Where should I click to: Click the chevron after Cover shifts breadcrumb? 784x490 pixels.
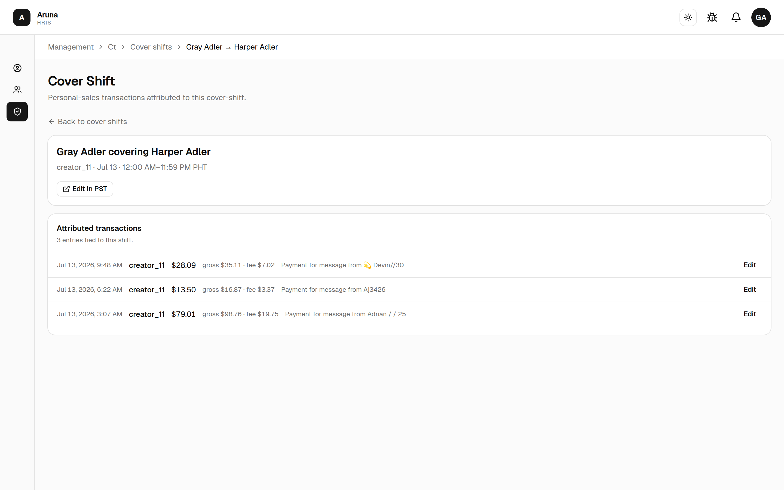(x=179, y=47)
